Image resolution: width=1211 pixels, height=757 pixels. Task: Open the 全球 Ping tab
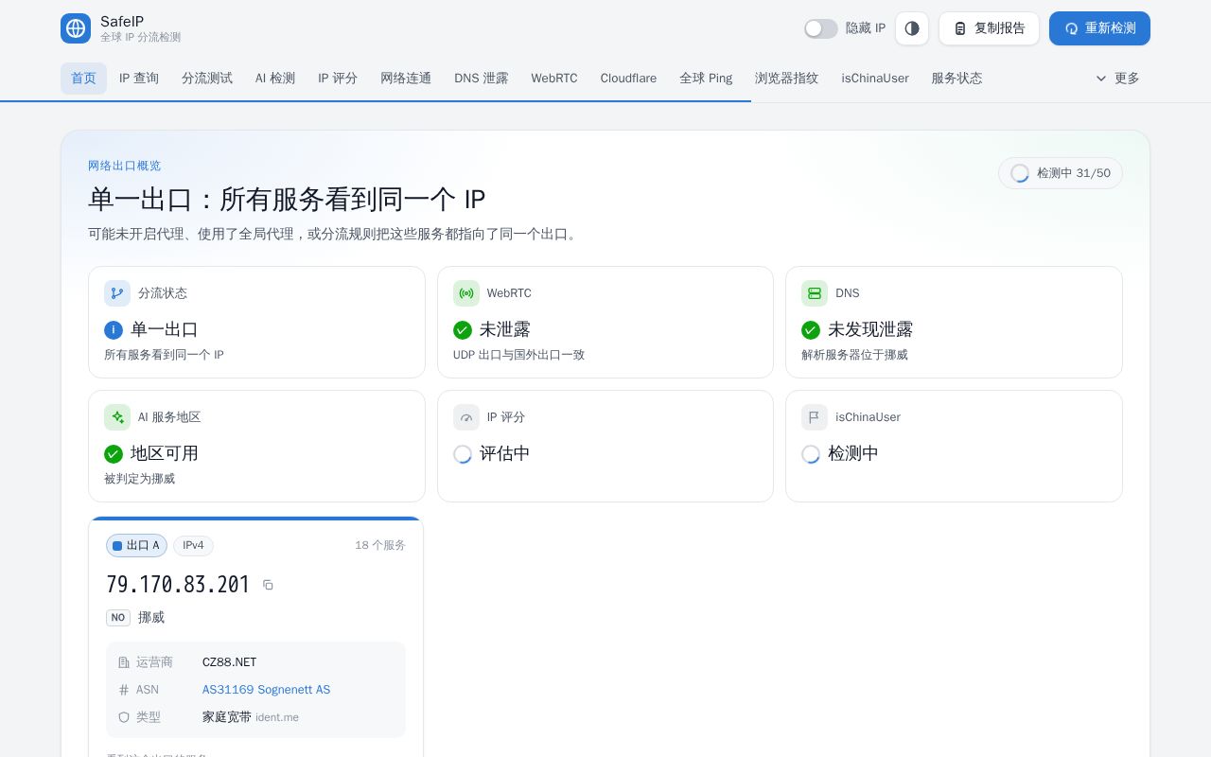tap(706, 79)
